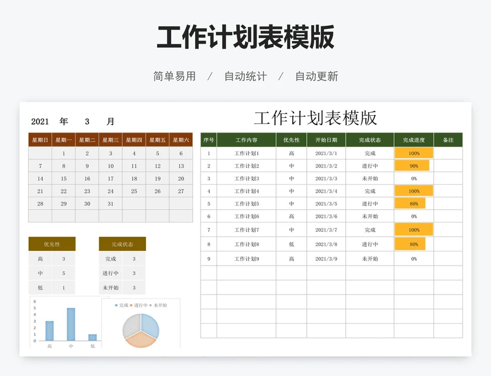Image resolution: width=491 pixels, height=376 pixels.
Task: Select the status cell of 工作计划3
Action: tap(370, 178)
